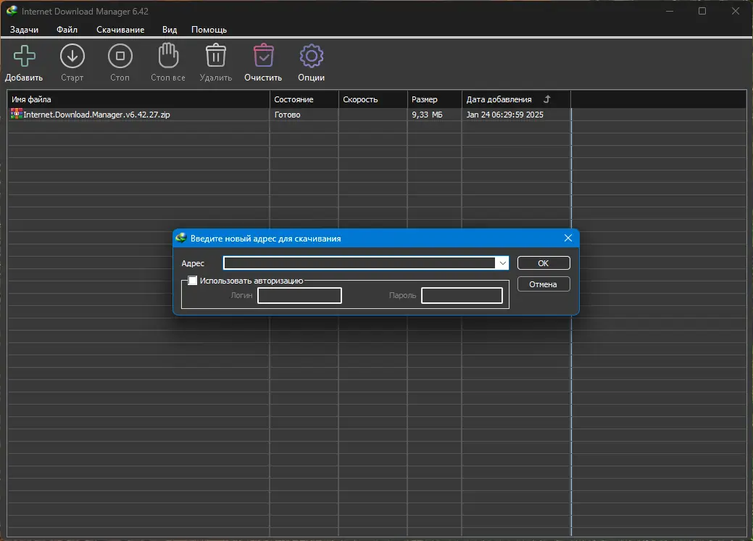753x541 pixels.
Task: Click the Очистить pink bin icon
Action: click(x=263, y=56)
